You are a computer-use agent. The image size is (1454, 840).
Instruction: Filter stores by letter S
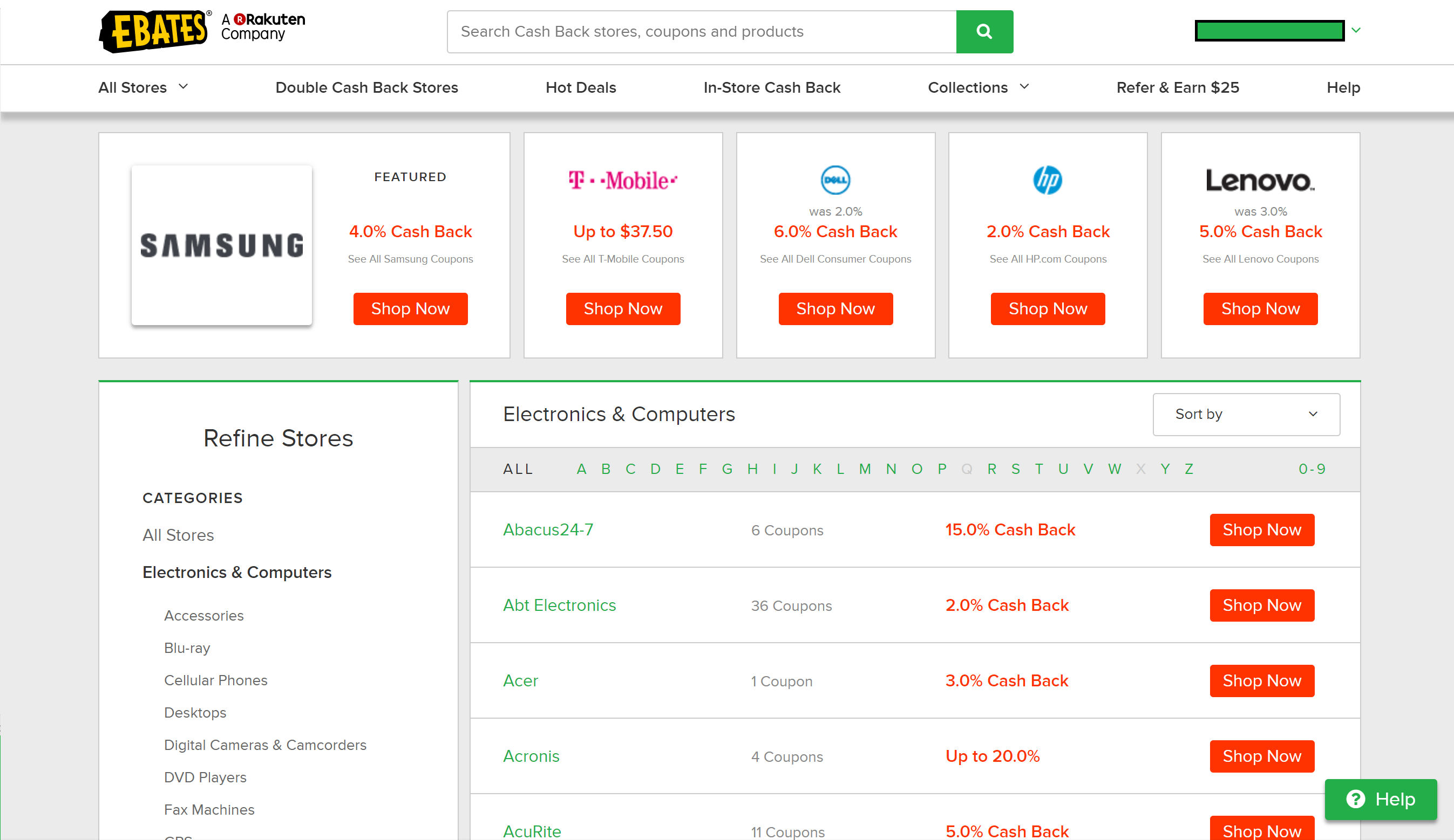click(x=1016, y=469)
